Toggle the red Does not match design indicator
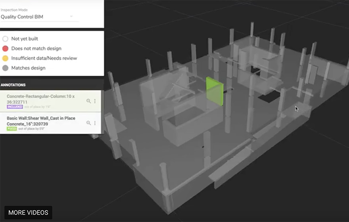This screenshot has width=349, height=222. pos(5,48)
